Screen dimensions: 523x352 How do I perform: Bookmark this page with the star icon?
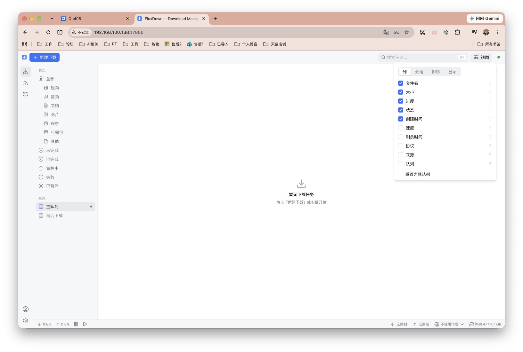coord(407,32)
